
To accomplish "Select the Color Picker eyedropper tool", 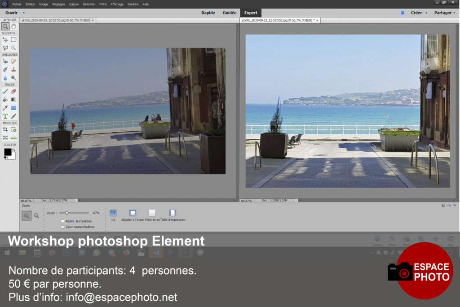I will coord(5,108).
